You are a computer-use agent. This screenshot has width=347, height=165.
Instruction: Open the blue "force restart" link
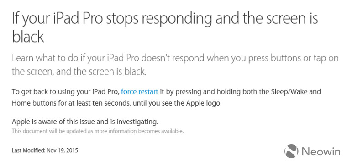(140, 92)
